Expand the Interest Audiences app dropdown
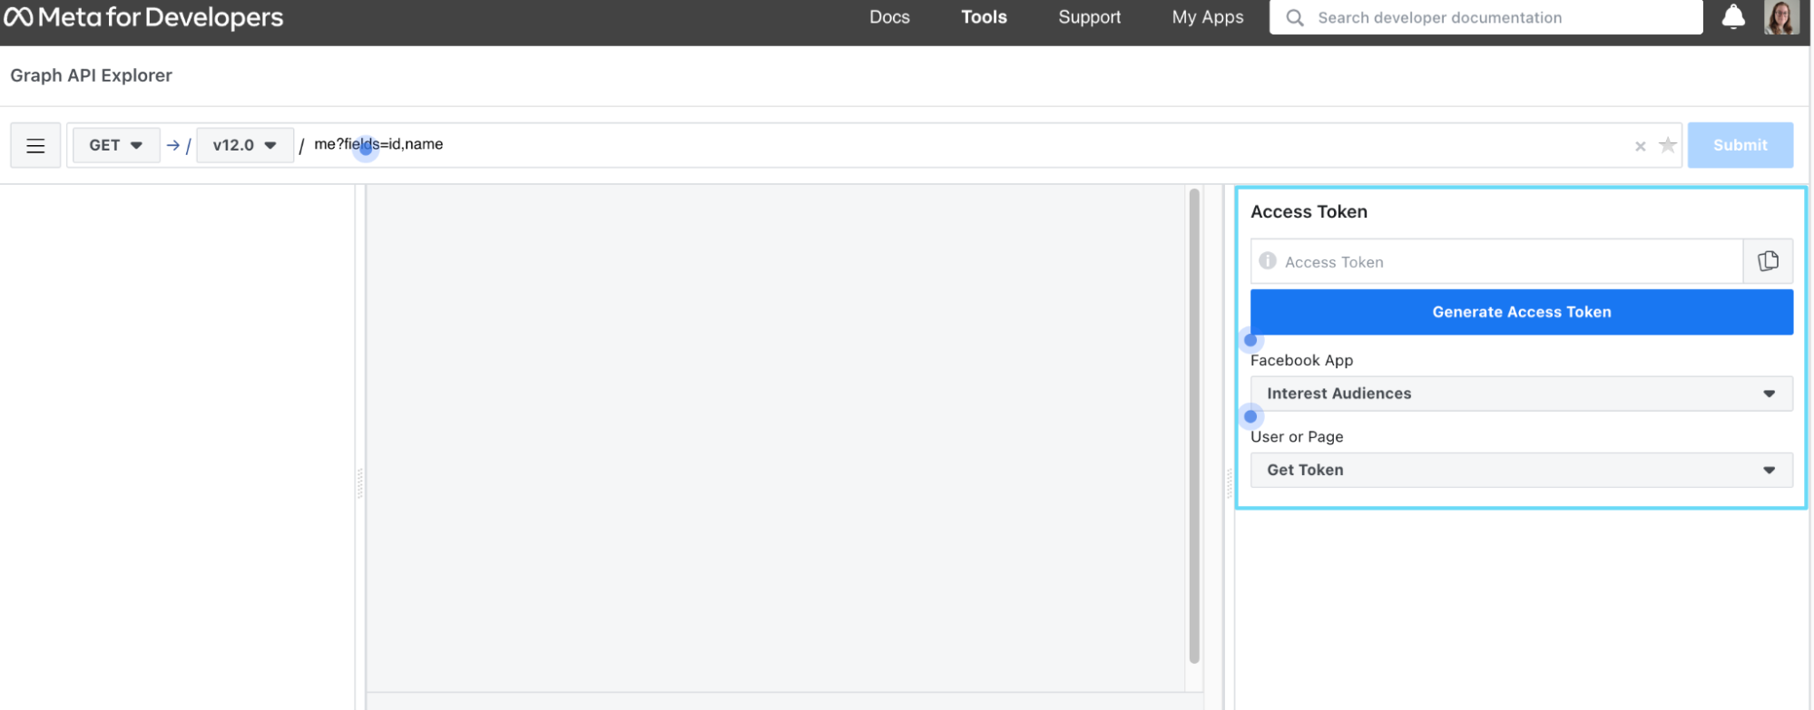The height and width of the screenshot is (710, 1814). [1522, 394]
